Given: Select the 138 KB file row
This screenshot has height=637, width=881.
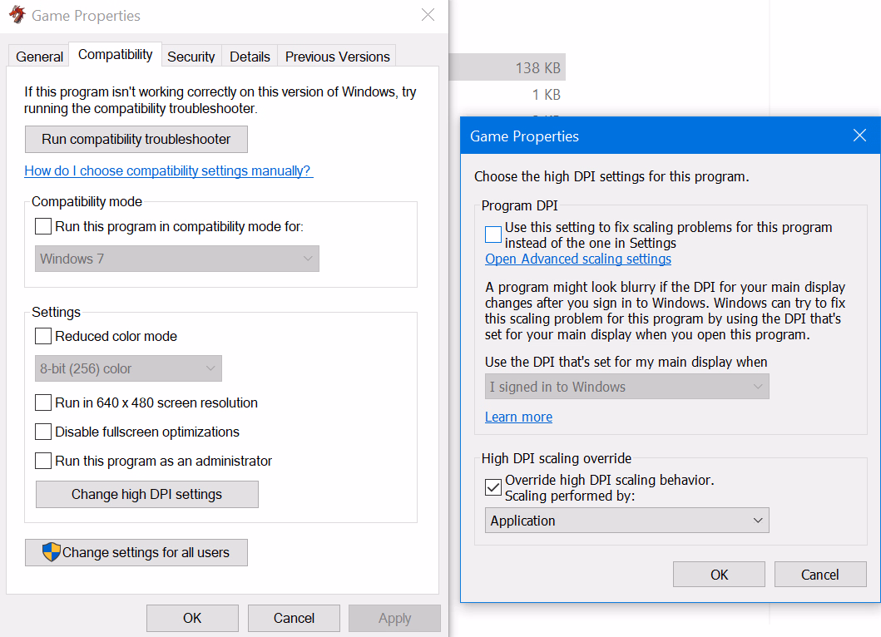Looking at the screenshot, I should [508, 67].
